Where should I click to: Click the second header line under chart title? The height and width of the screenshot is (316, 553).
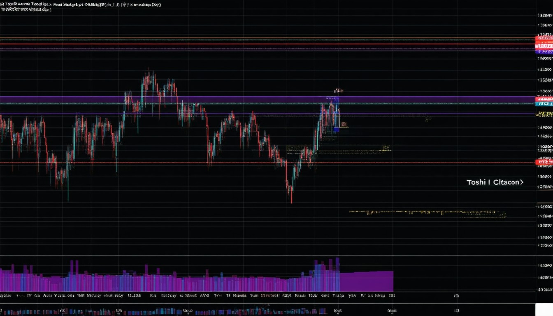point(26,9)
